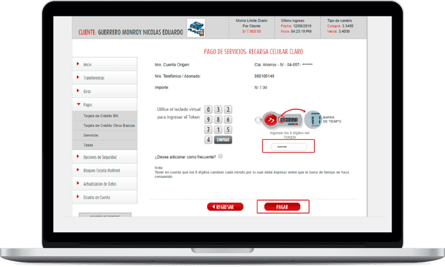Click virtual keypad digit 3
The image size is (445, 267).
pos(218,109)
